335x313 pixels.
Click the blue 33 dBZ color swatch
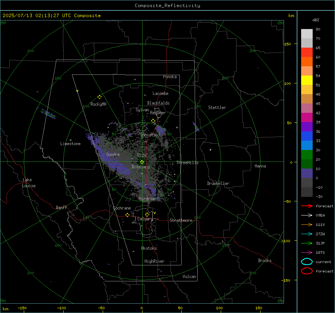pos(307,136)
